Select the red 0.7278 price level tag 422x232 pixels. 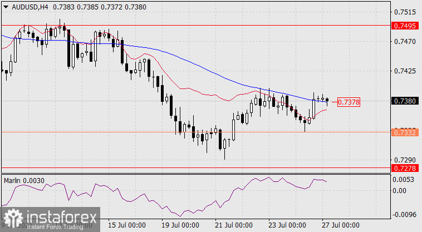pos(404,167)
